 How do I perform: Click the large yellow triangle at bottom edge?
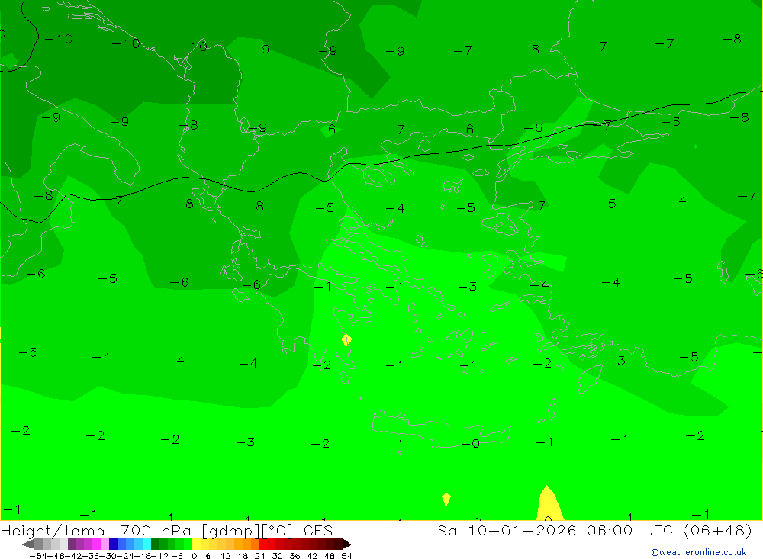click(549, 503)
